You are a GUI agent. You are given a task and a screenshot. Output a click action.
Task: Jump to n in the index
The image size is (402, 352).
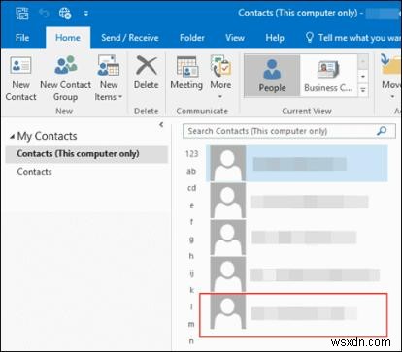[x=191, y=341]
